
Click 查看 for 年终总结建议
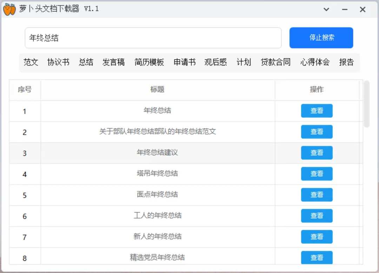click(317, 153)
